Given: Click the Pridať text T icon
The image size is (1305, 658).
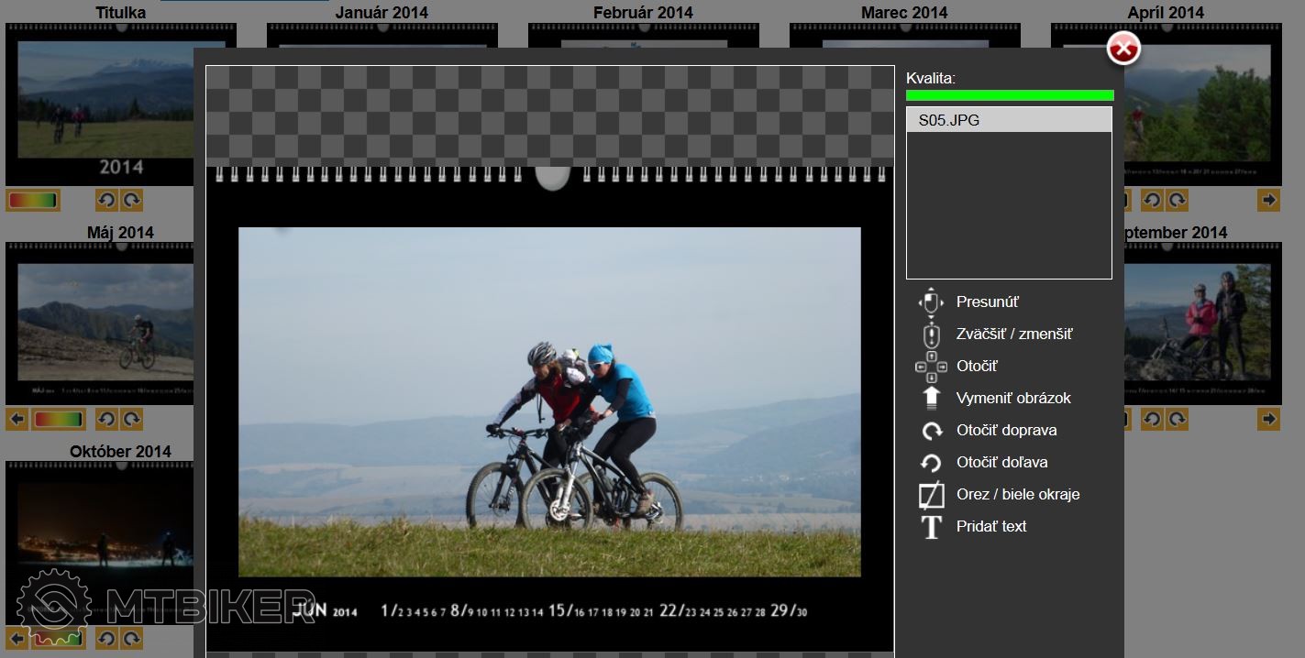Looking at the screenshot, I should (931, 527).
